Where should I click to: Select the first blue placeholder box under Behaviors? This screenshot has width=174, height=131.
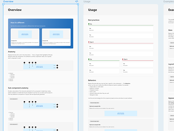[121, 113]
